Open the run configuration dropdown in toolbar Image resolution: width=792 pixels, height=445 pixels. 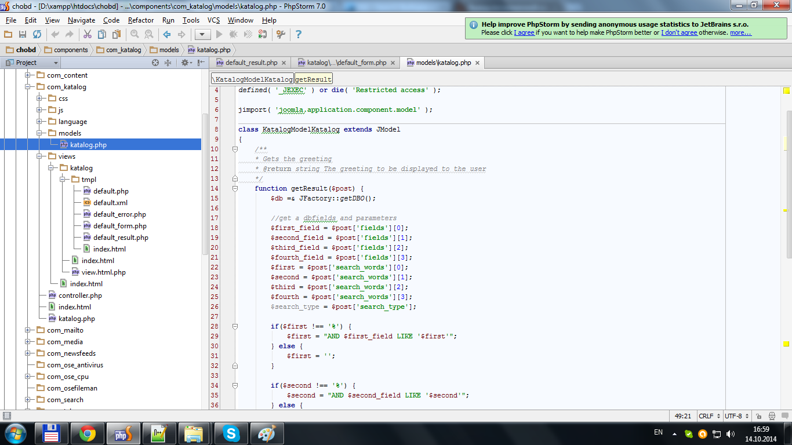click(202, 35)
